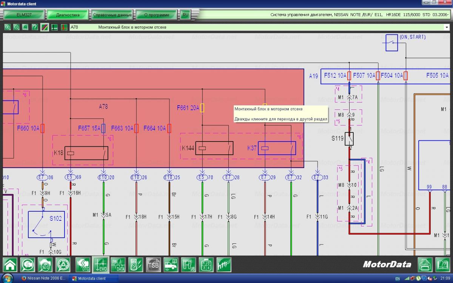Open the http web link icon
Screen dimensions: 453x283
coord(223,265)
